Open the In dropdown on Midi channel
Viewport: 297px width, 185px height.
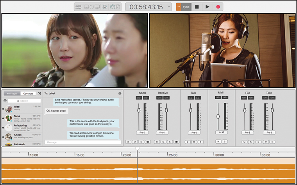pos(222,132)
